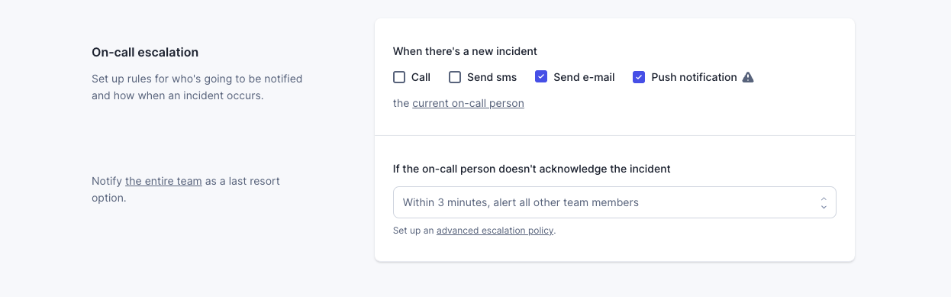Click the "Set up an" helper text

(x=413, y=230)
